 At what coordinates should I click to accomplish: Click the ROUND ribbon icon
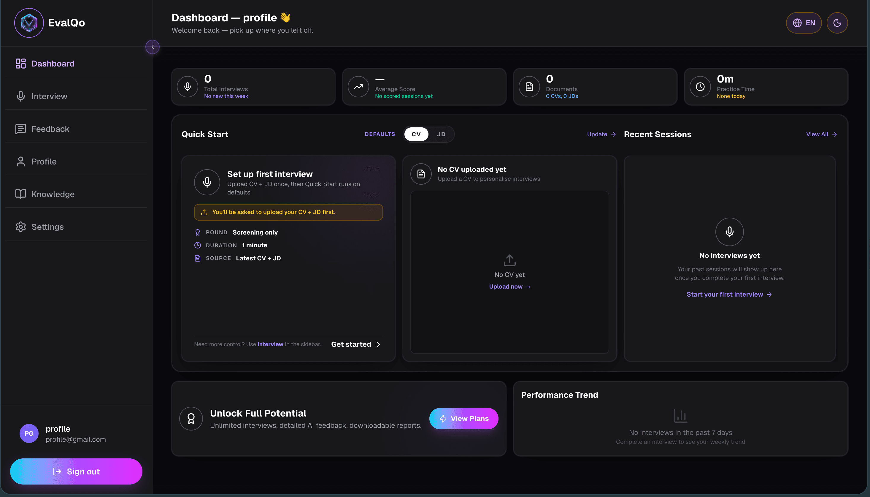197,232
